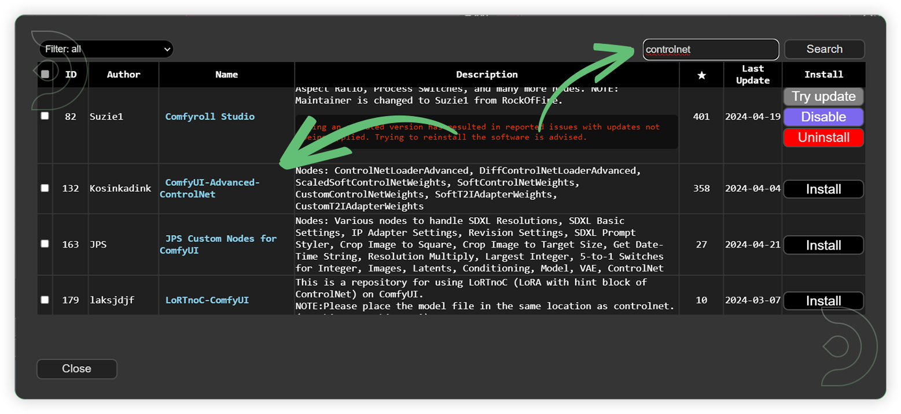The width and height of the screenshot is (901, 414).
Task: Click the ID cell 163
Action: (x=71, y=244)
